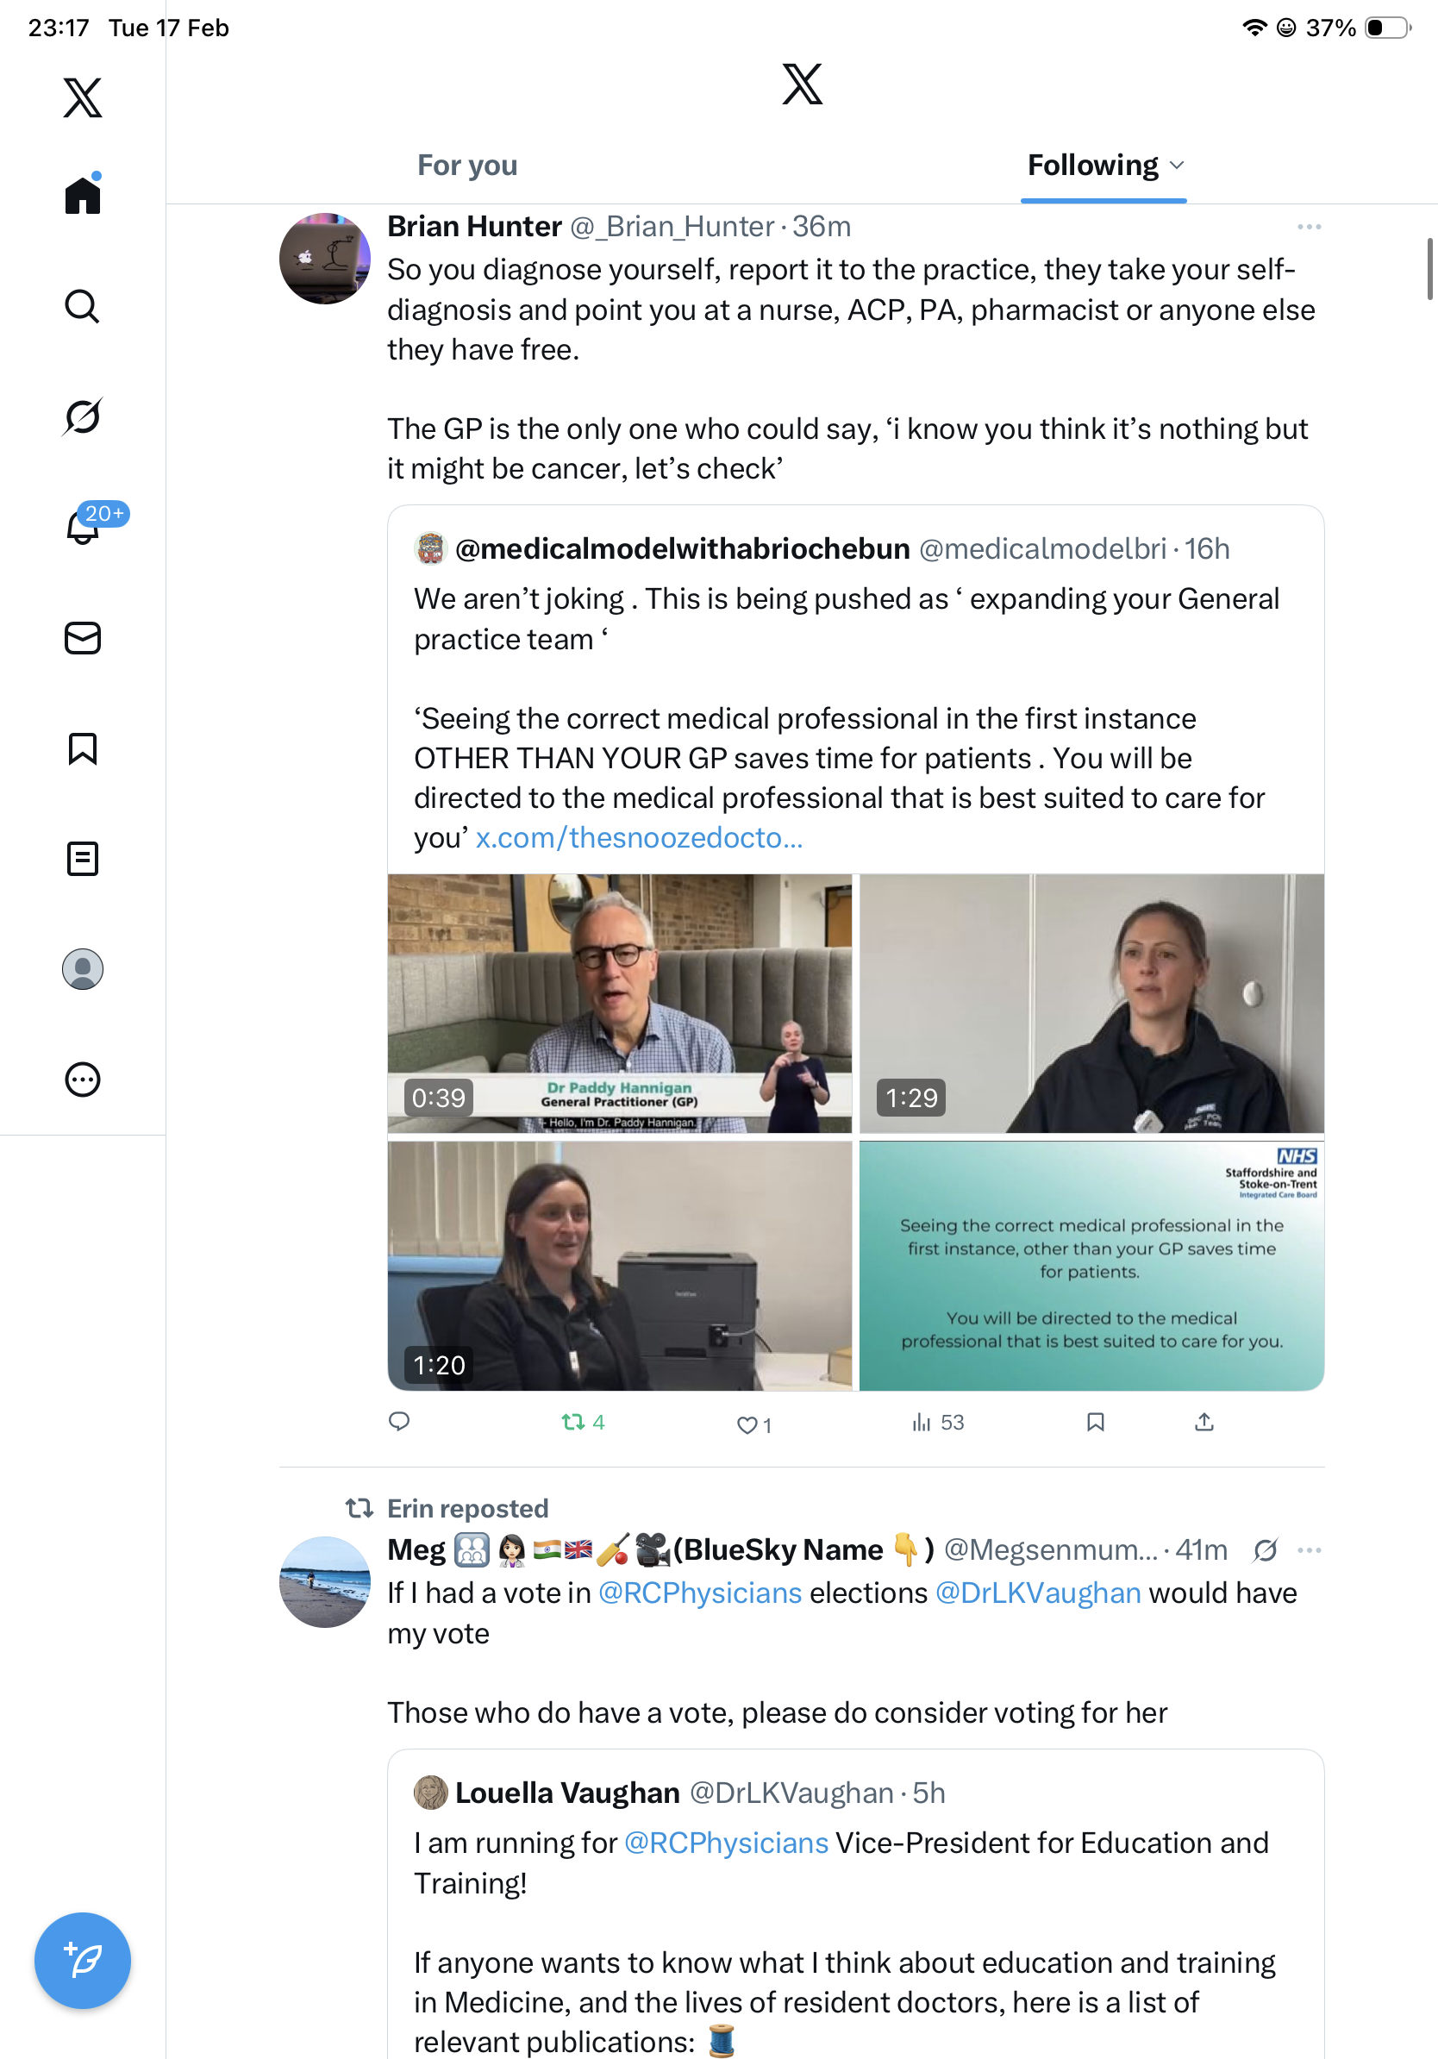Toggle like on Brian Hunter's post
Viewport: 1438px width, 2059px height.
tap(754, 1424)
